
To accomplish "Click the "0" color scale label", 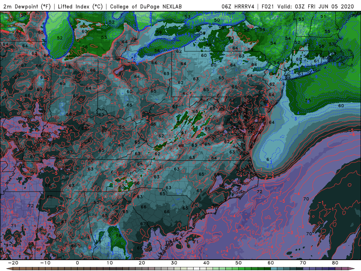I will click(x=77, y=263).
